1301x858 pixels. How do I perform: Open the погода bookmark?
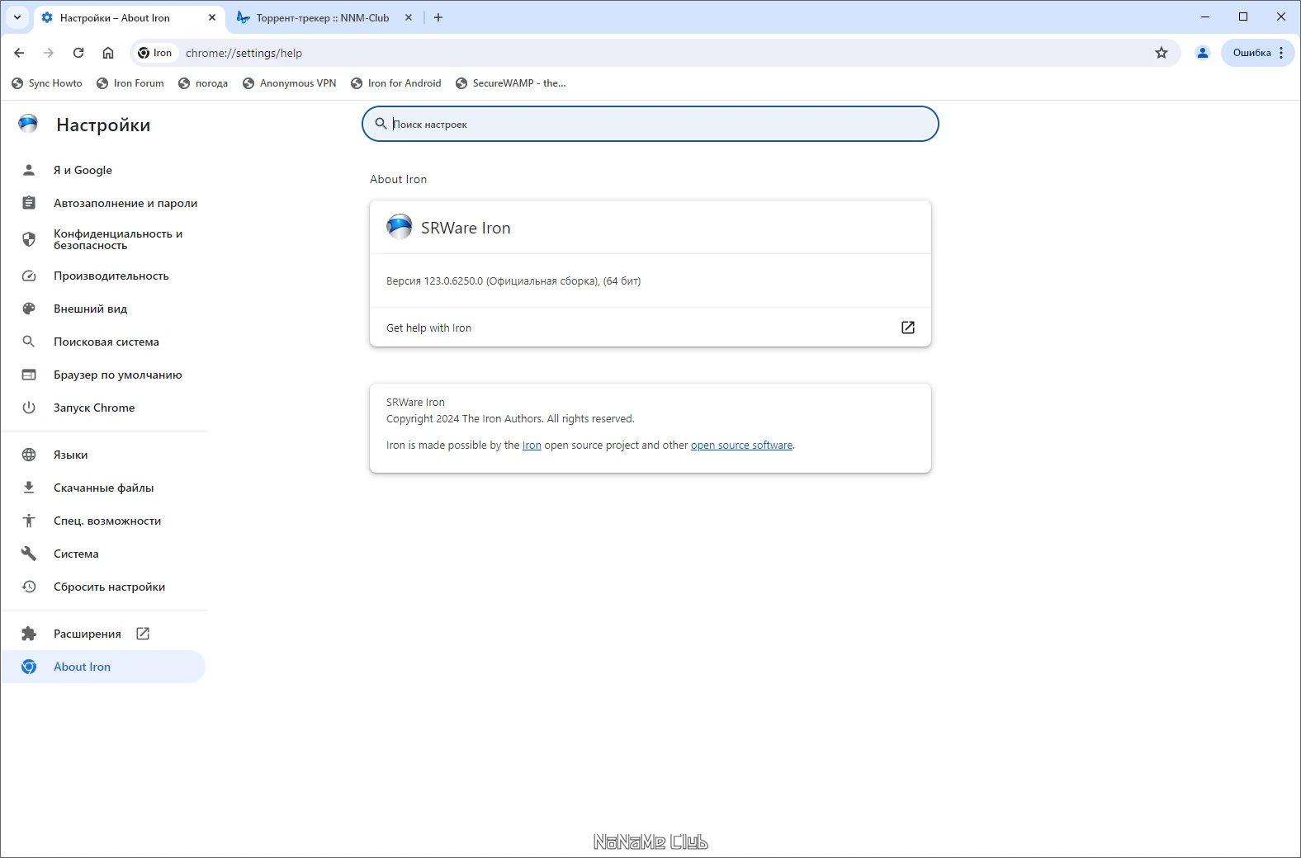point(203,83)
